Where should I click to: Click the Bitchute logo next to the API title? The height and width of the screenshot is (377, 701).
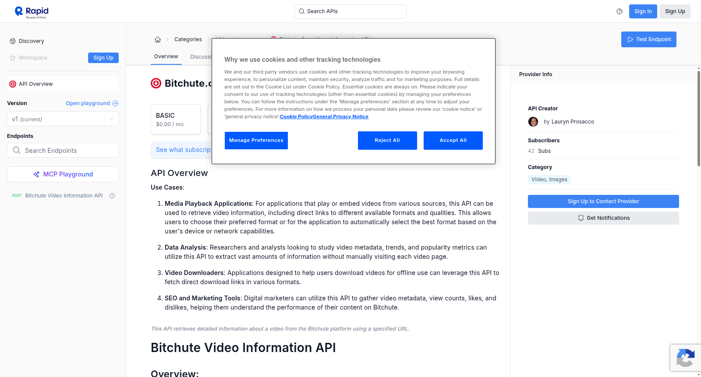156,83
